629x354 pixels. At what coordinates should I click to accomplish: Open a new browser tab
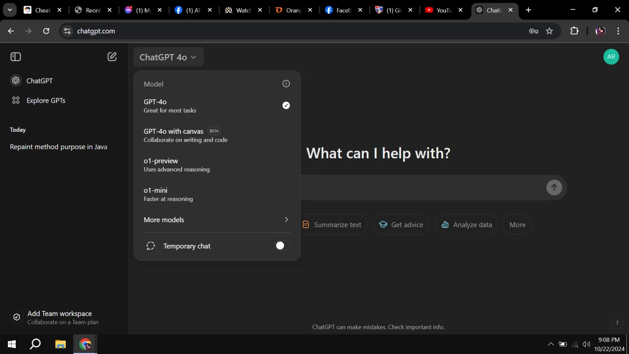click(528, 10)
